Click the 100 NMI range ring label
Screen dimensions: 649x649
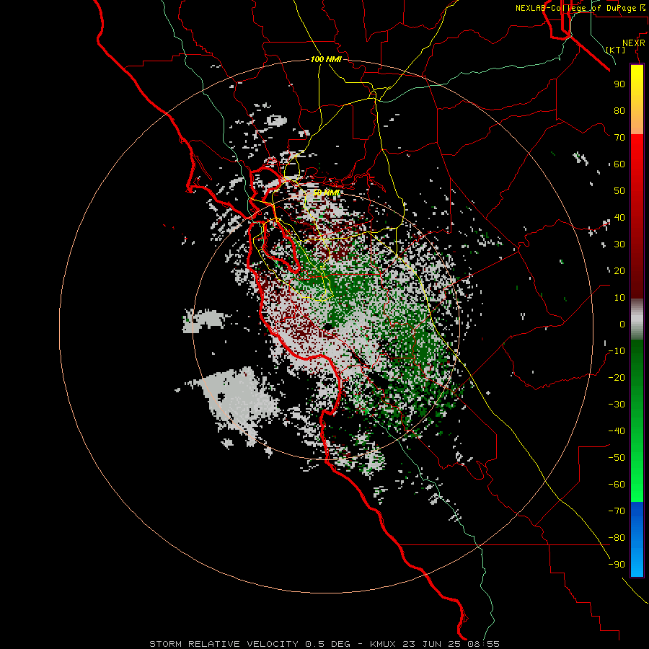(326, 59)
